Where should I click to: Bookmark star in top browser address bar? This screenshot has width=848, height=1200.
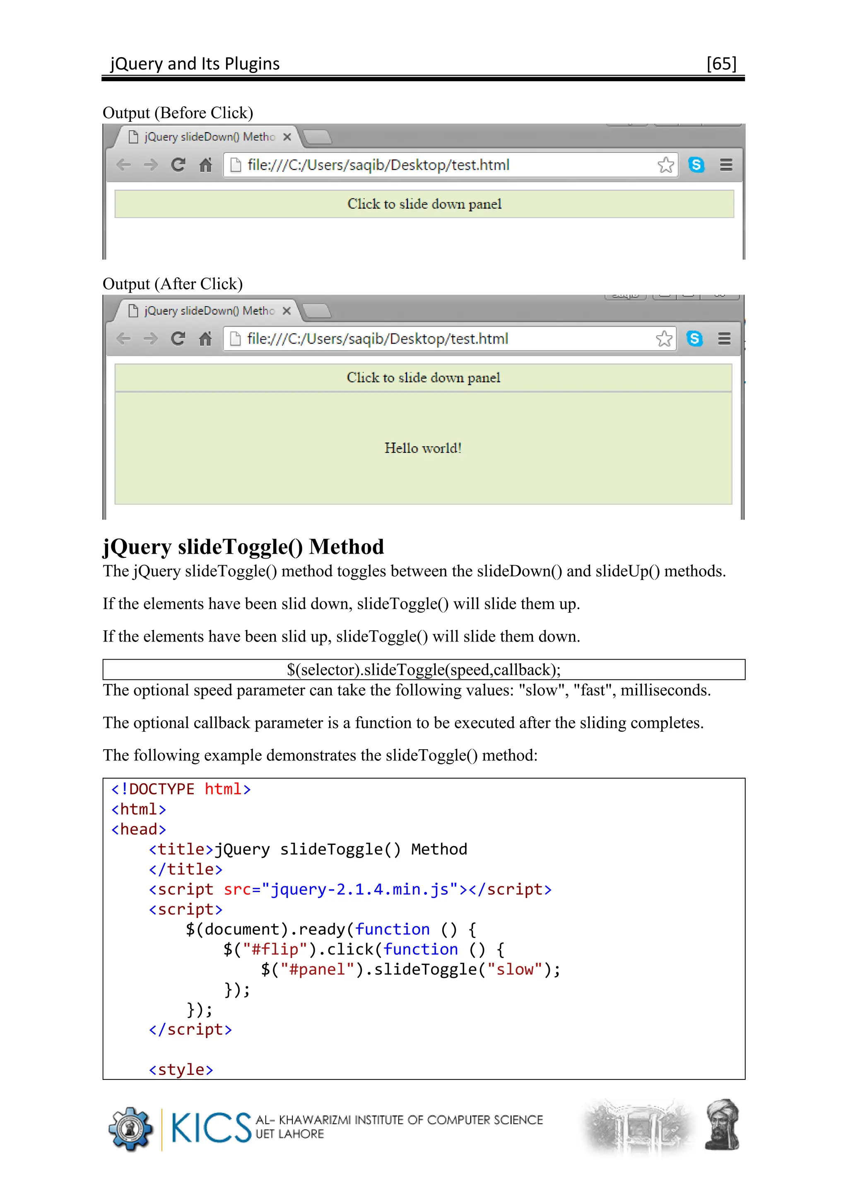(x=665, y=165)
